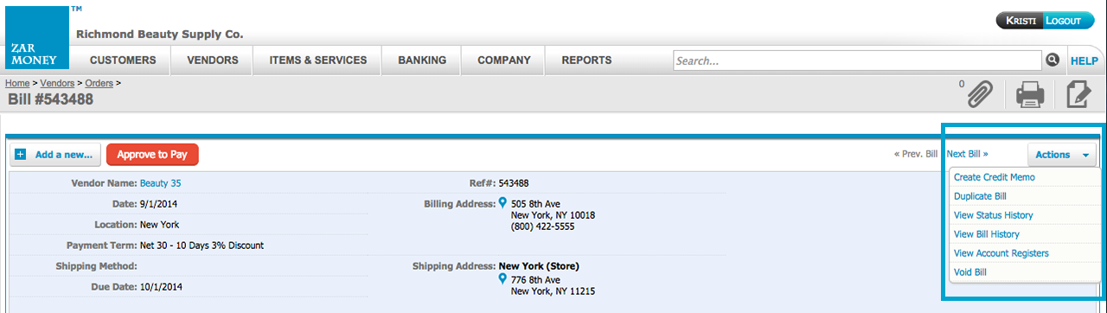Click the shipping address map pin icon
This screenshot has width=1107, height=313.
point(502,279)
